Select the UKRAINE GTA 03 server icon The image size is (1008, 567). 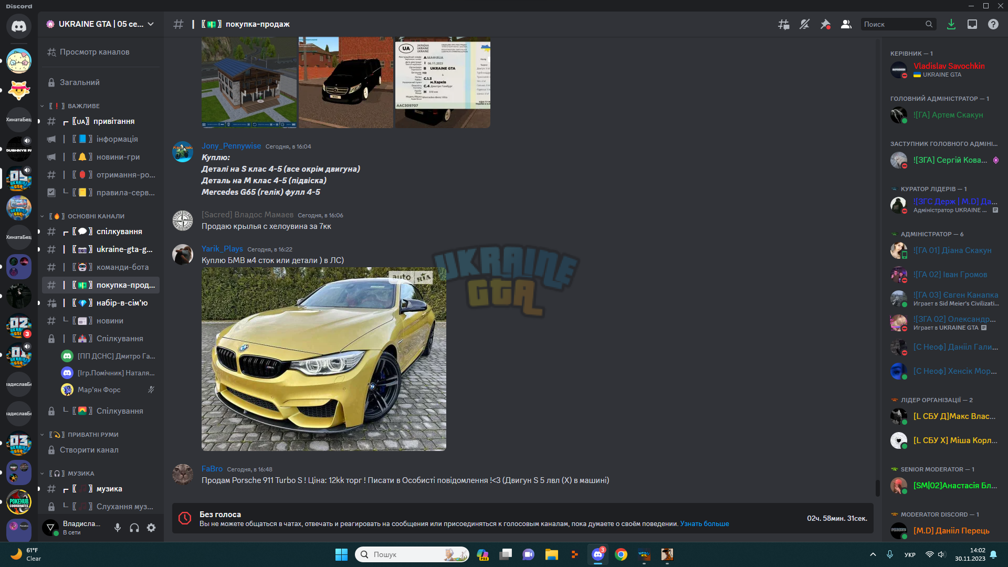click(19, 443)
